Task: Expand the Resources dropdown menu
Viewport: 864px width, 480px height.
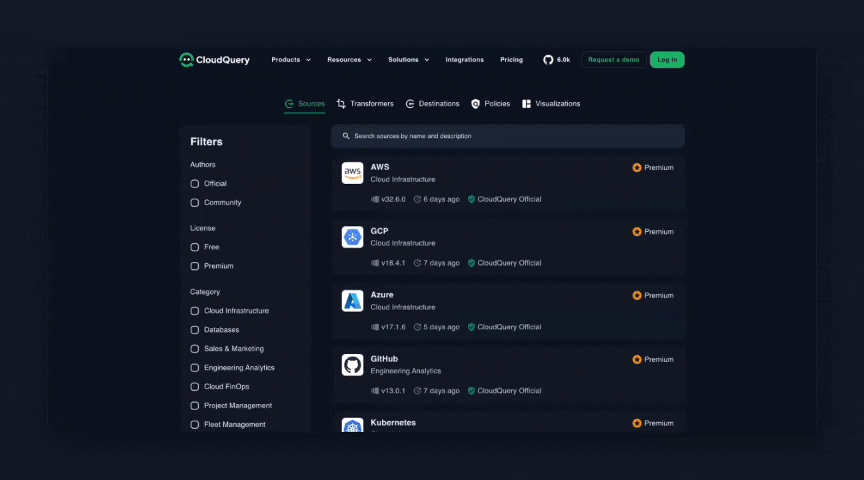Action: (x=349, y=60)
